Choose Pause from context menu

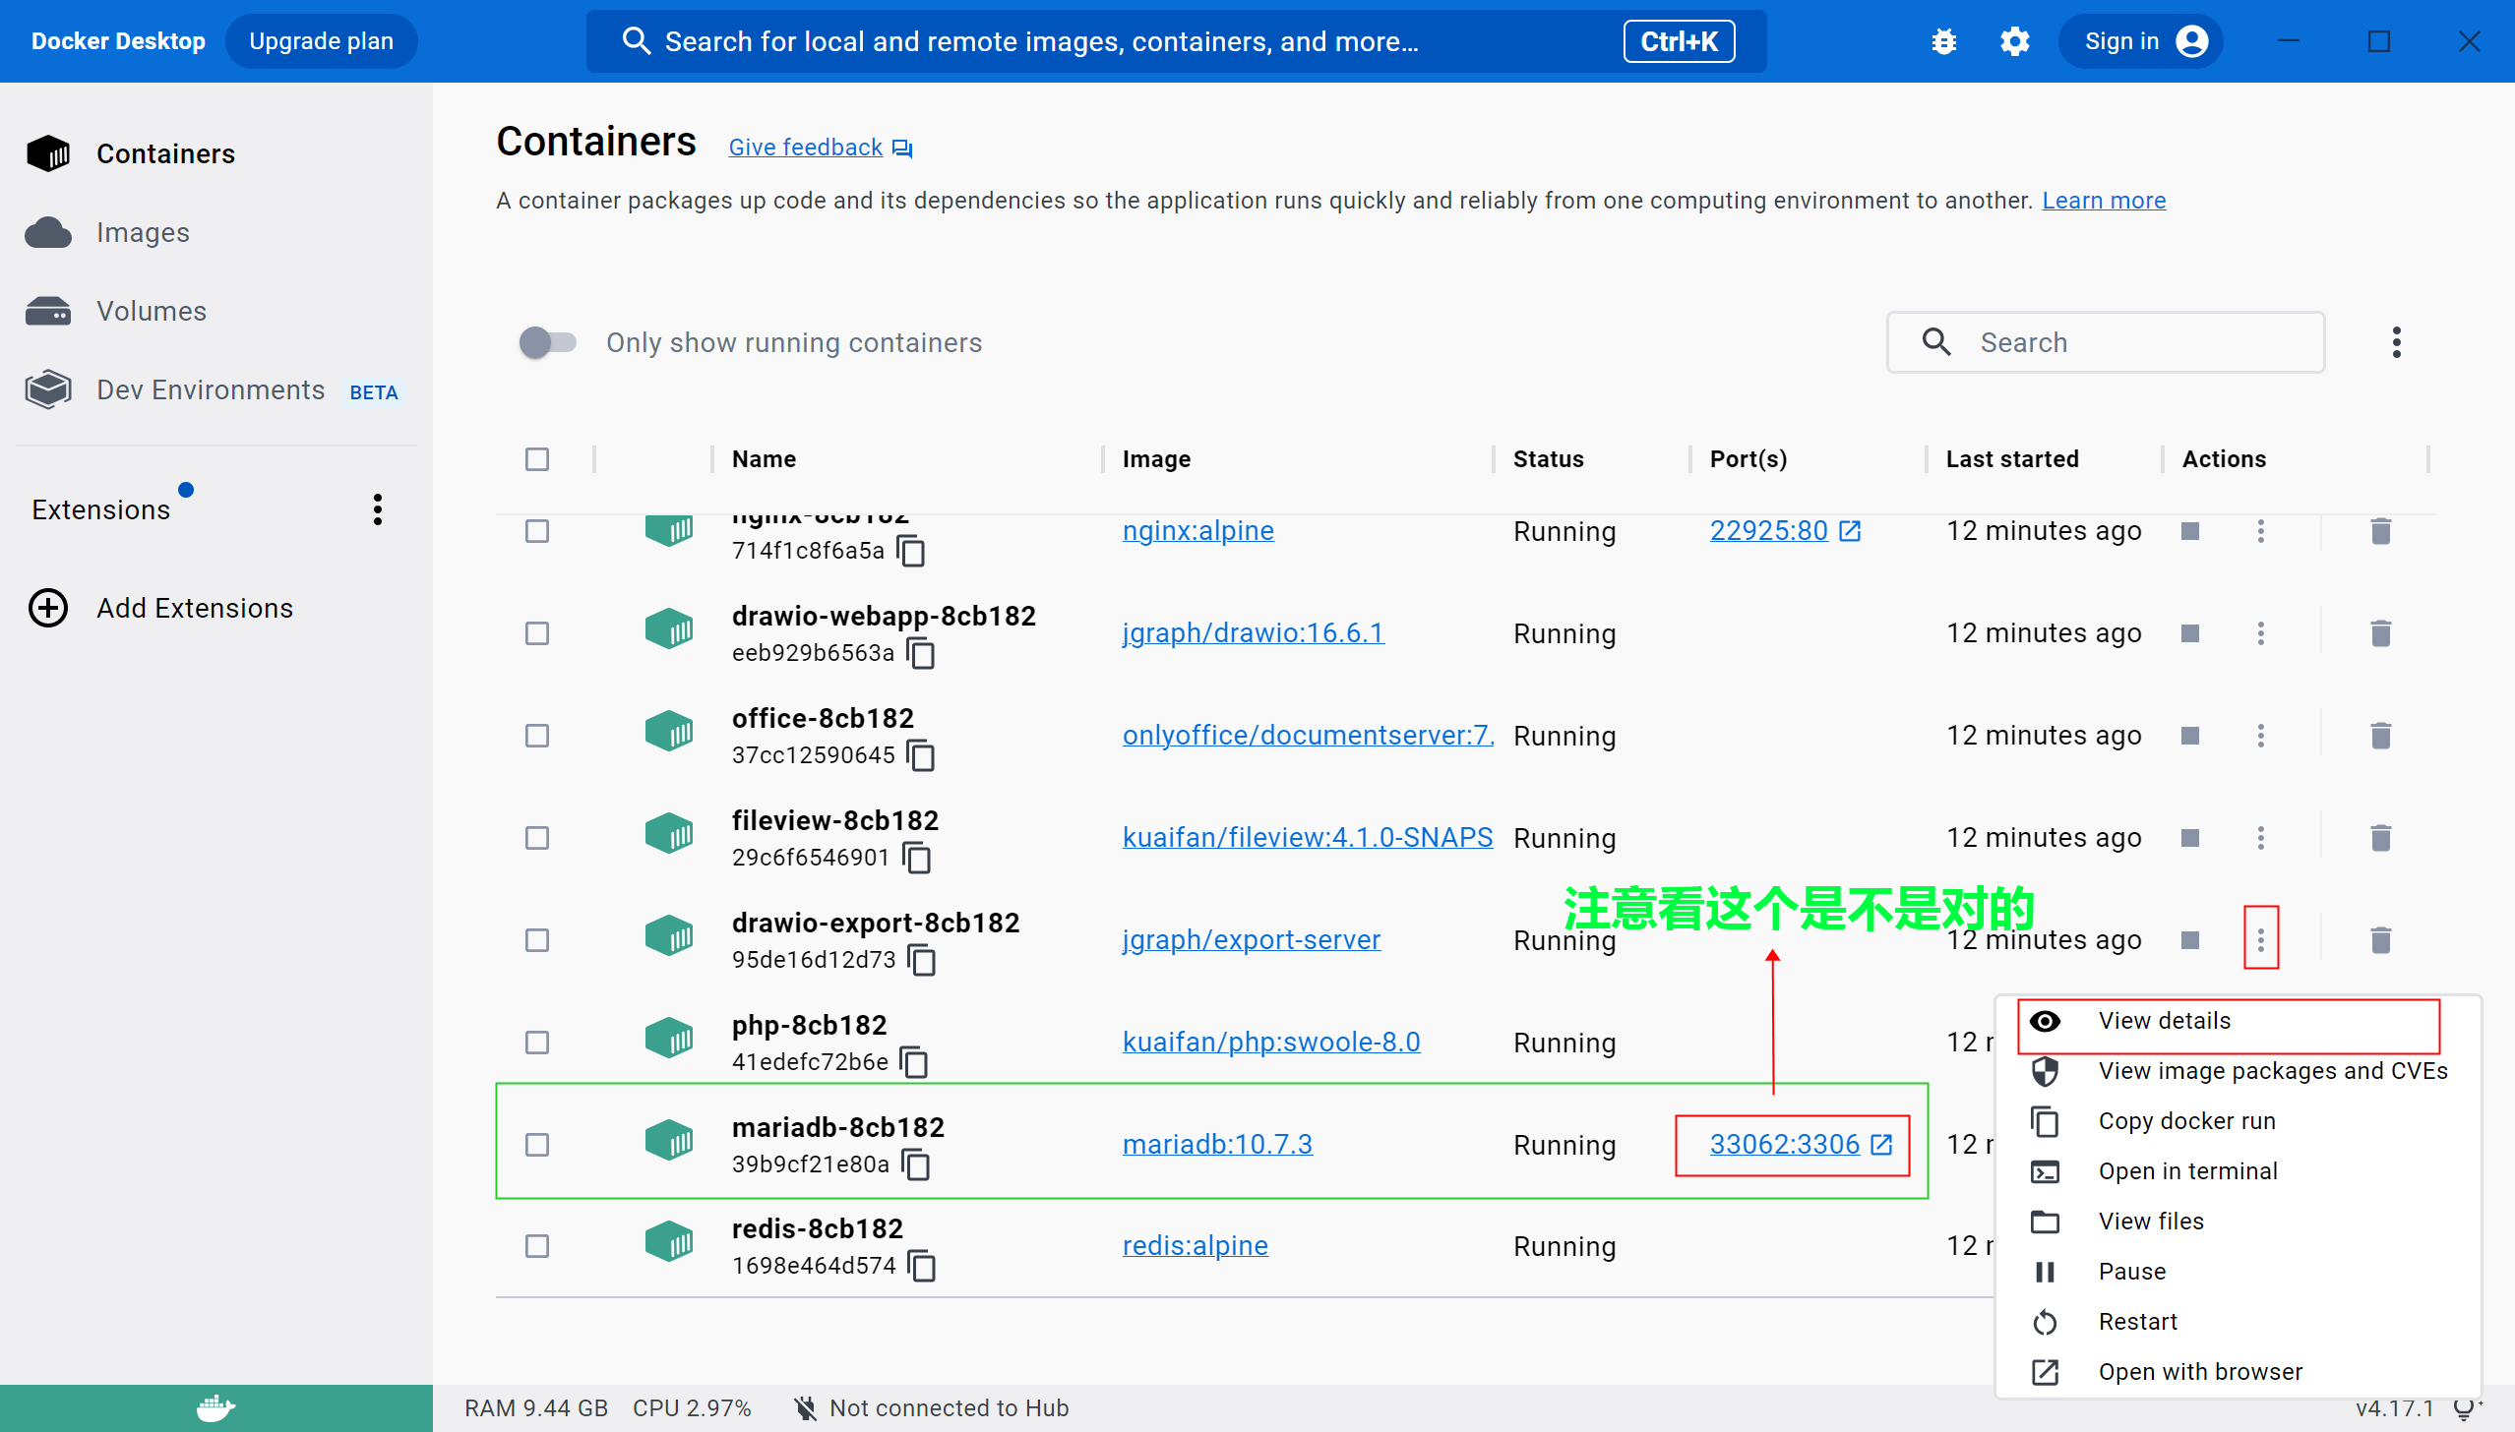point(2239,1272)
